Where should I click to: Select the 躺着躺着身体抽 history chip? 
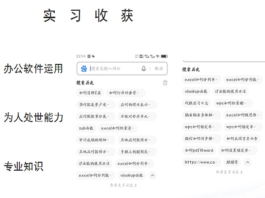(x=201, y=115)
